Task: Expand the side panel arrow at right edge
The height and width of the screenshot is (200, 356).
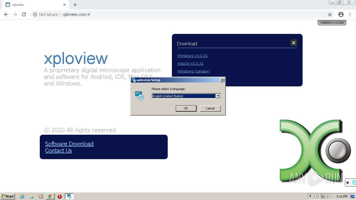Action: (x=348, y=182)
